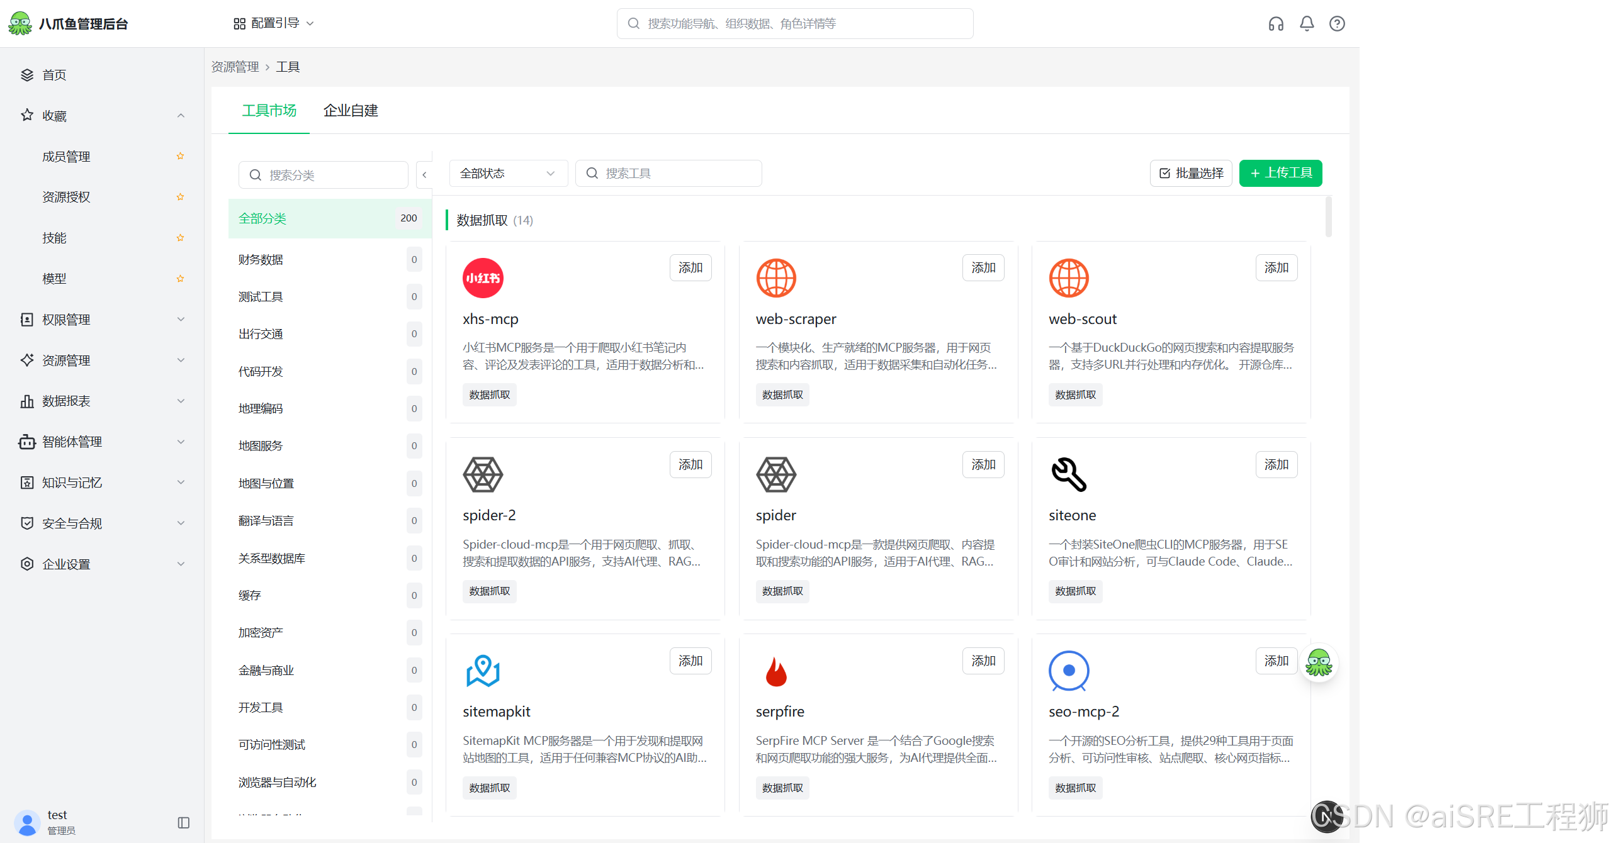Add the serpfire tool
This screenshot has width=1612, height=843.
(x=983, y=661)
